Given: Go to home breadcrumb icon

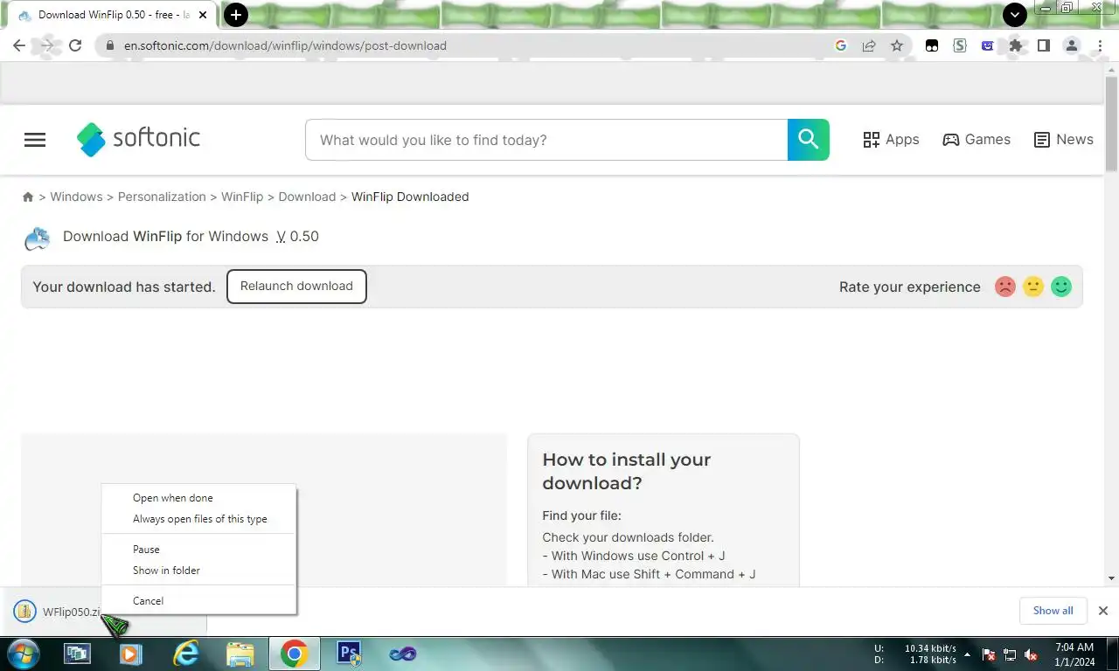Looking at the screenshot, I should [28, 197].
